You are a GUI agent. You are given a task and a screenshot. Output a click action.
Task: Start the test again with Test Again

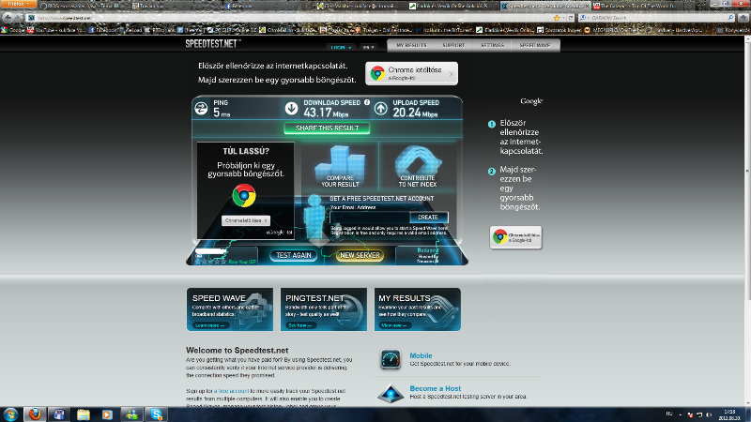[293, 255]
